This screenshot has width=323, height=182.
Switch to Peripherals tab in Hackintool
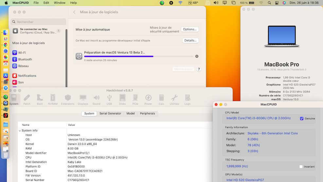(x=147, y=113)
